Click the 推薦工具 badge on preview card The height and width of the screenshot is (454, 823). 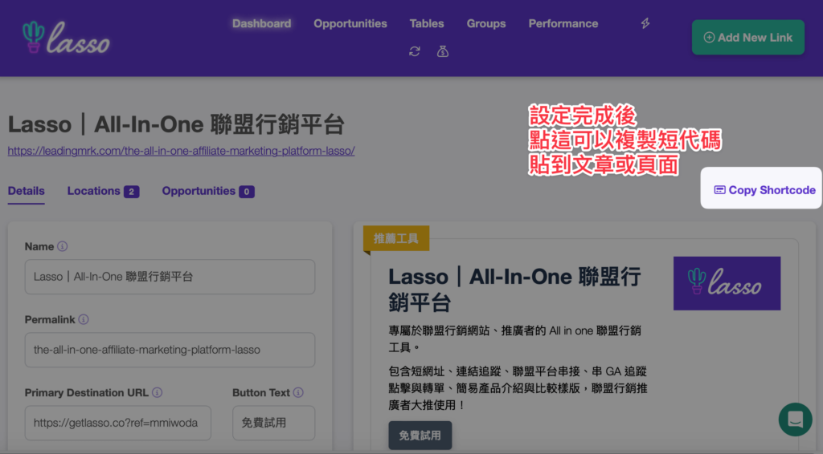click(x=396, y=239)
